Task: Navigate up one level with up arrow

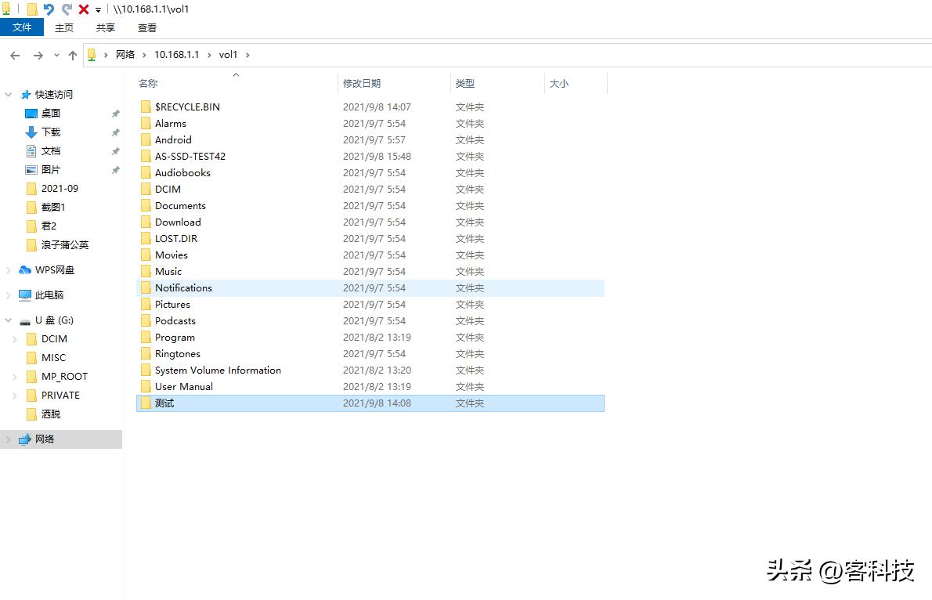Action: (x=73, y=55)
